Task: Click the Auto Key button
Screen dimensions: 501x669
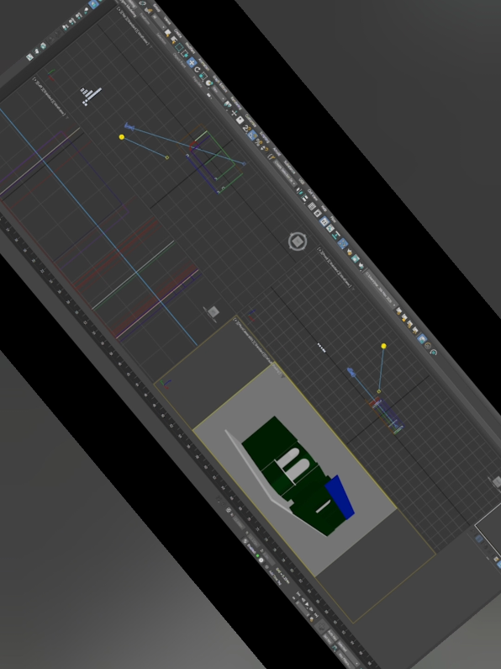Action: coord(334,635)
